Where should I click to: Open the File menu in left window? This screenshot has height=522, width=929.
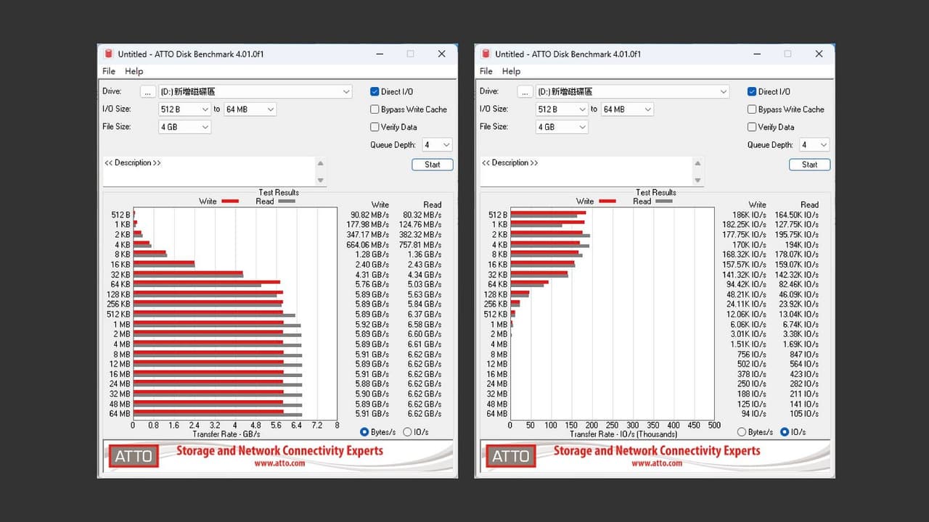coord(109,71)
